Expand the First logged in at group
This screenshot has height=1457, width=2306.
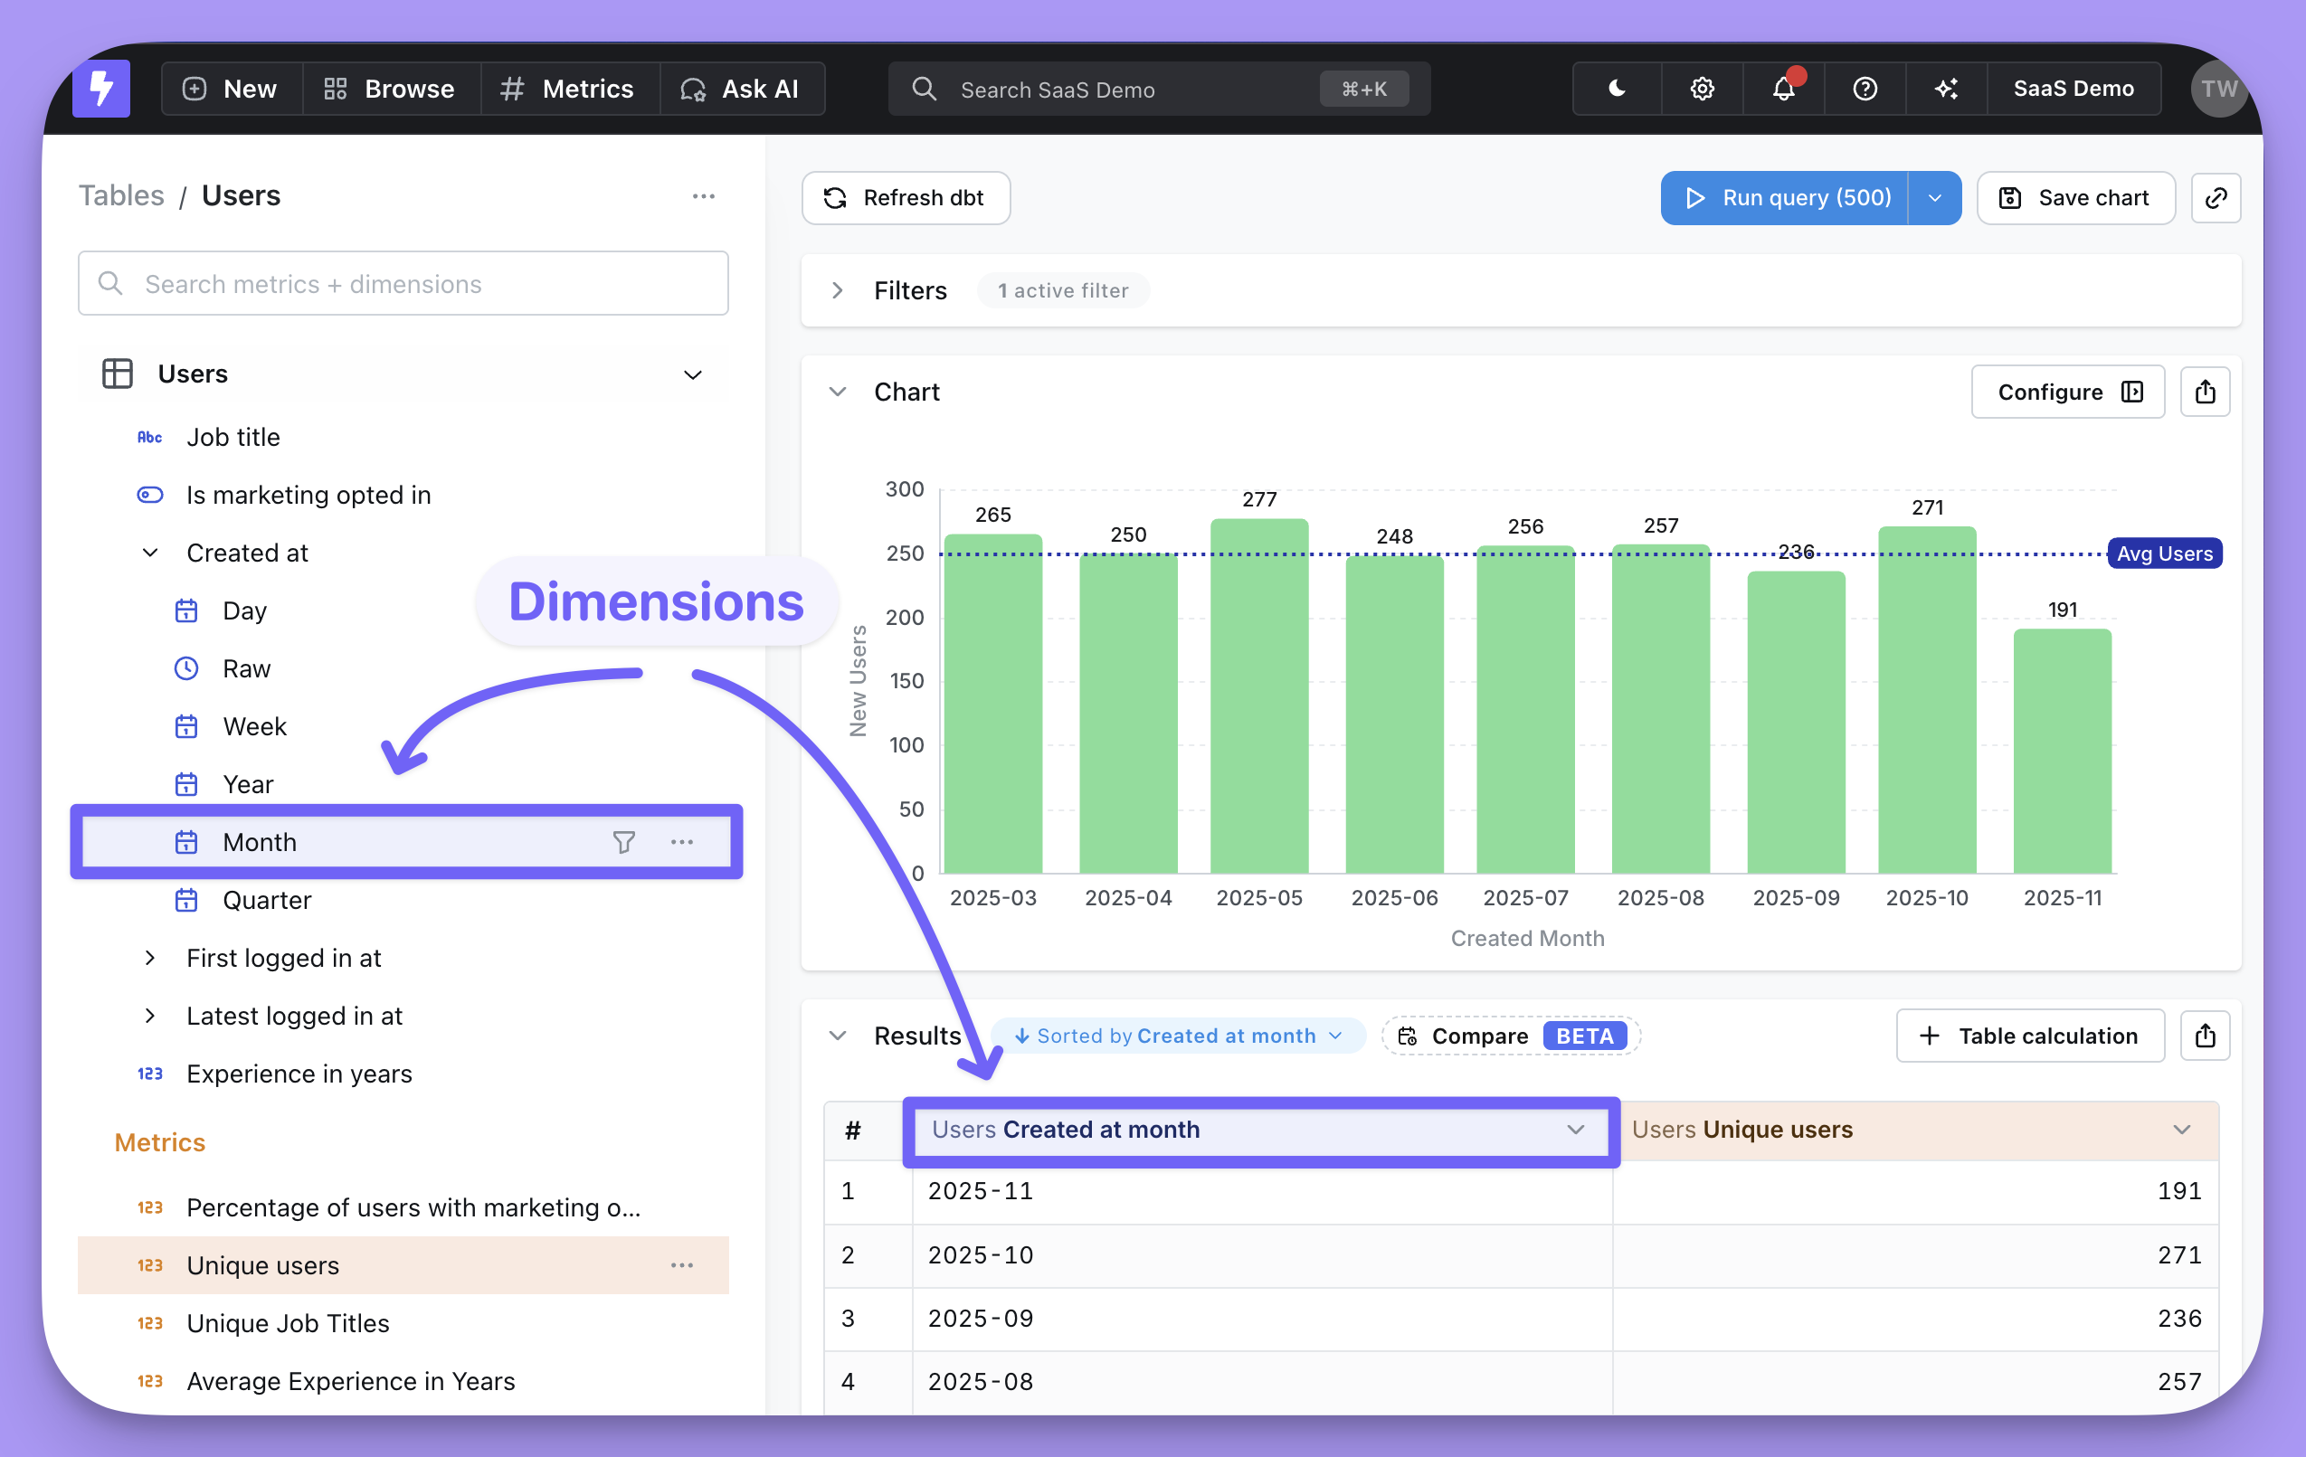(x=150, y=959)
